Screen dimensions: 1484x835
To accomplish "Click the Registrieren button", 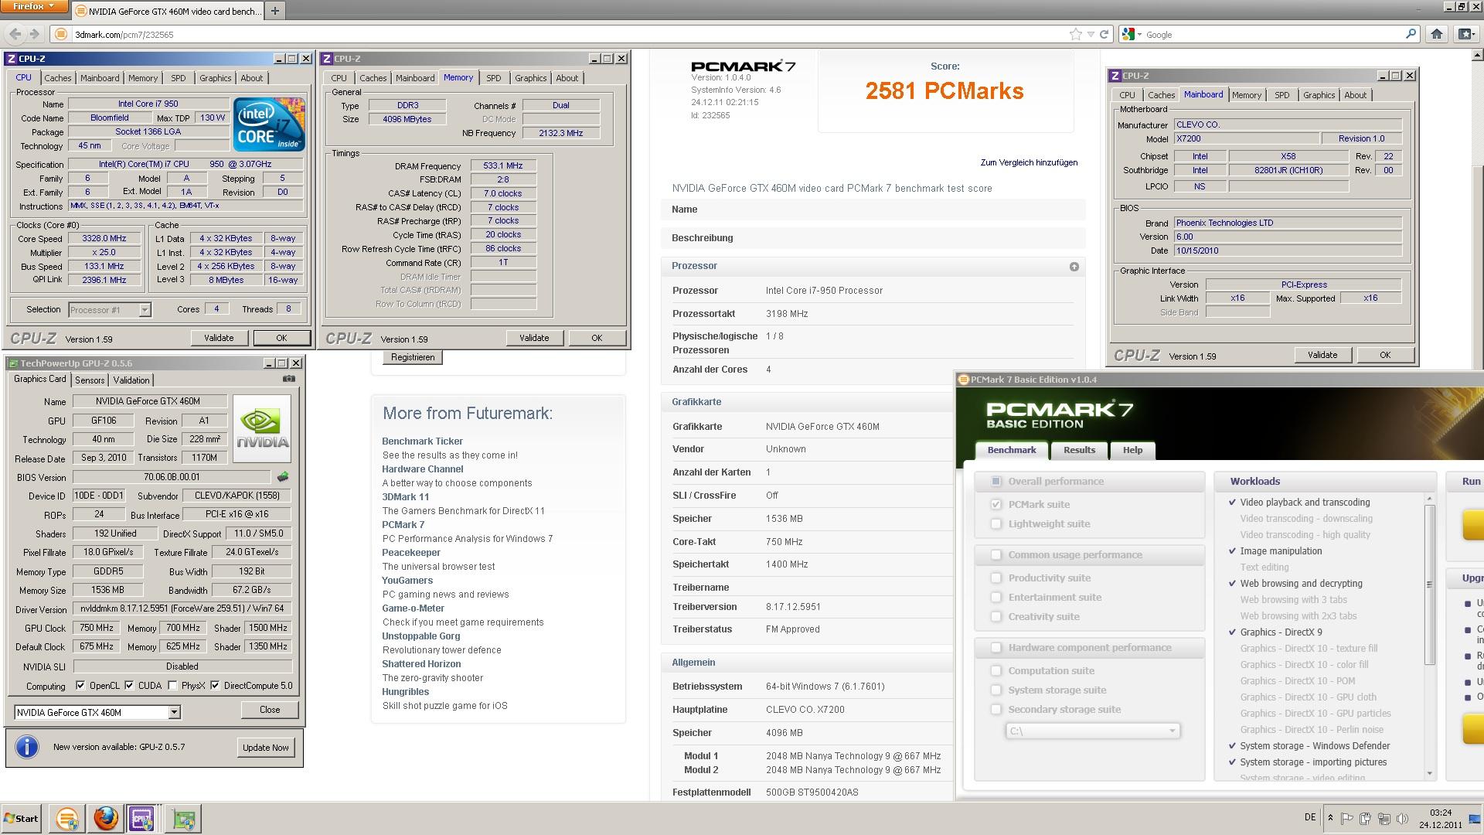I will tap(413, 357).
